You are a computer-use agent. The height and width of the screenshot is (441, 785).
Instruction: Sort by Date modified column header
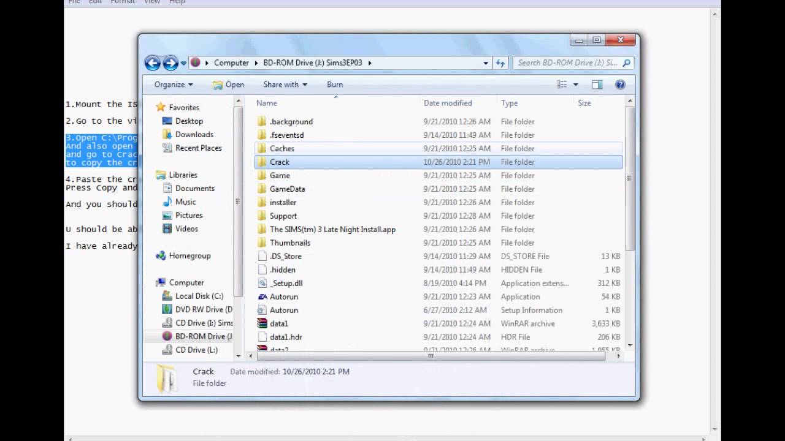[x=448, y=103]
